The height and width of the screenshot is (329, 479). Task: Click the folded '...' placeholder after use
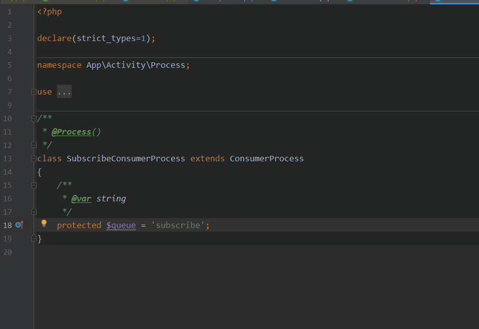coord(64,92)
